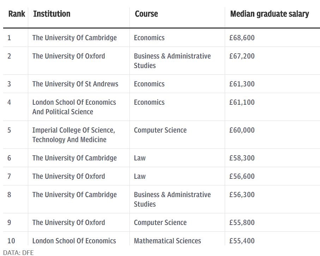Viewport: 320px width, 256px height.
Task: Click Business & Administrative Studies in rank 8
Action: point(172,199)
